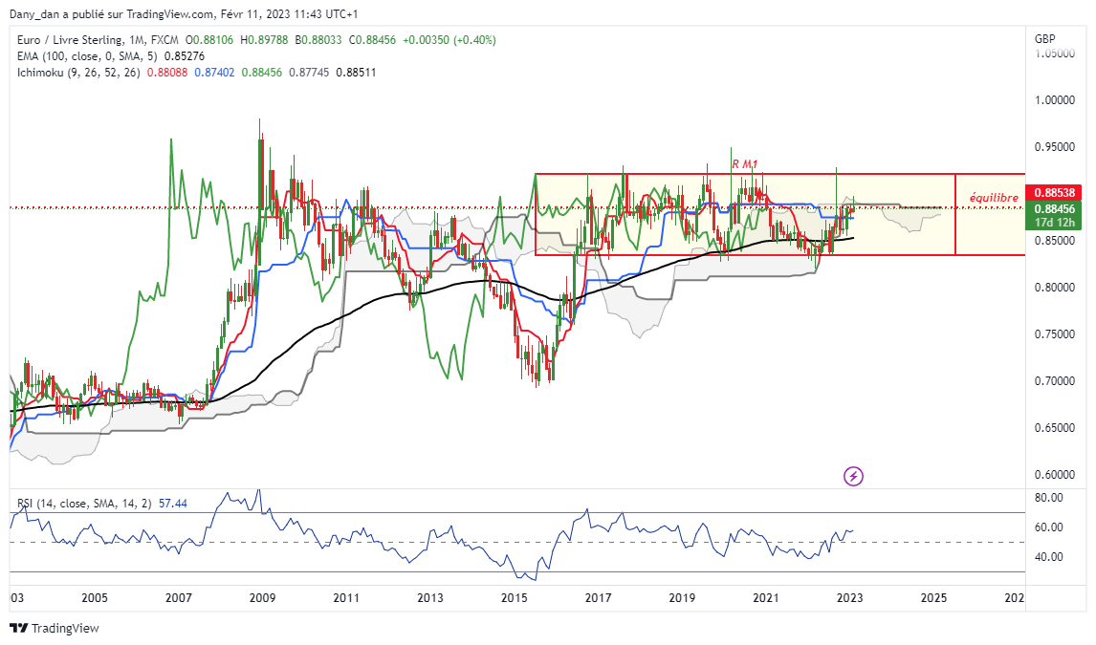Click the Ichimoku red value 0.88088
1096x645 pixels.
click(x=167, y=73)
